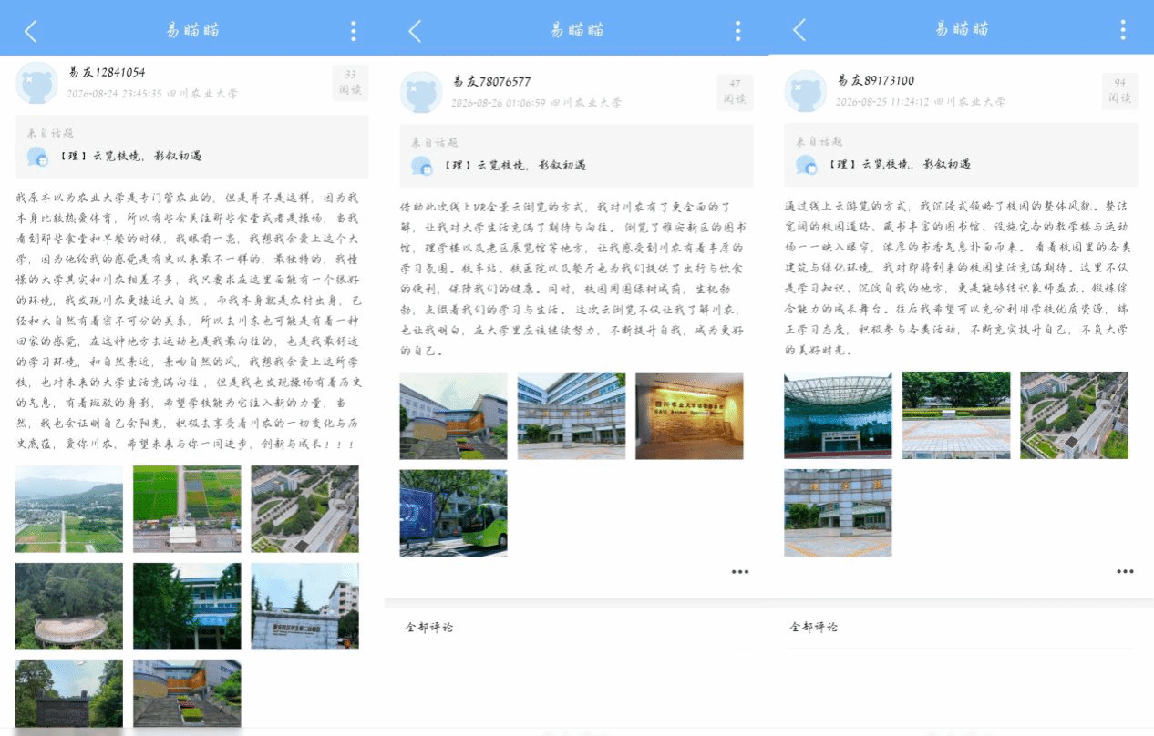This screenshot has width=1154, height=736.
Task: Open vertical dots menu in right header
Action: tap(1123, 31)
